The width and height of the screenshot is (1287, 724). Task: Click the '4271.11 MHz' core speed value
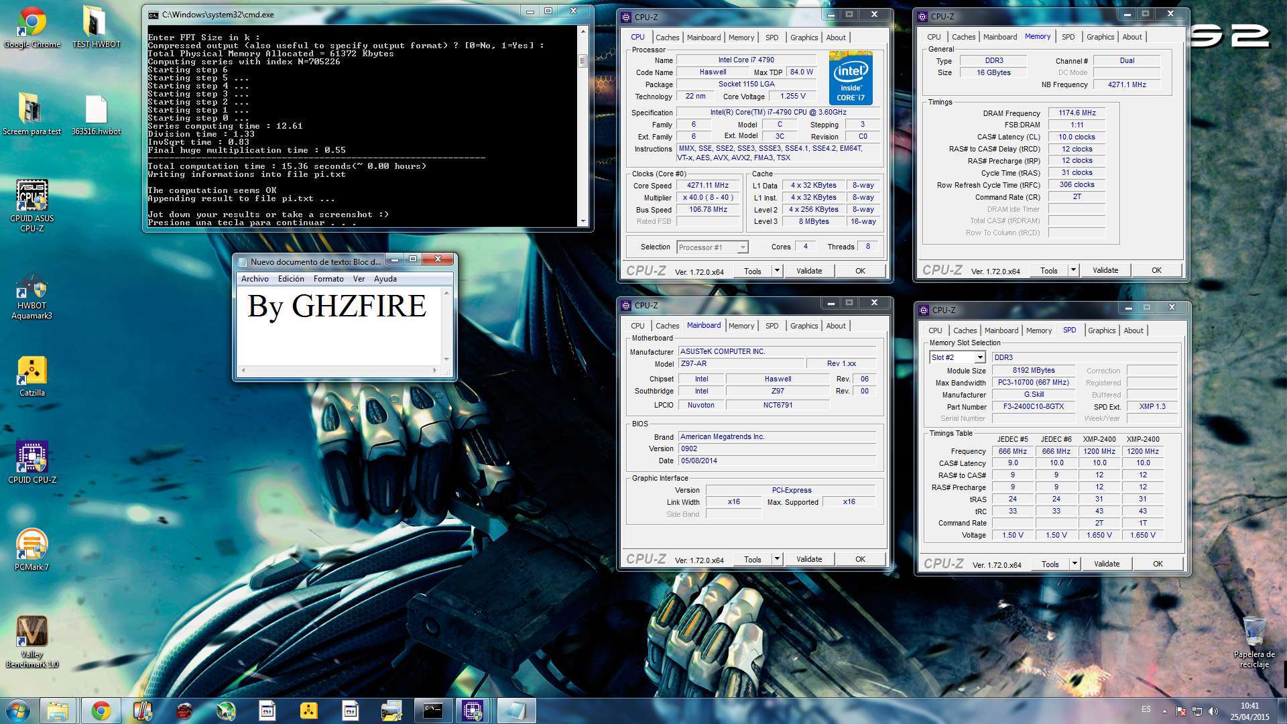(707, 185)
